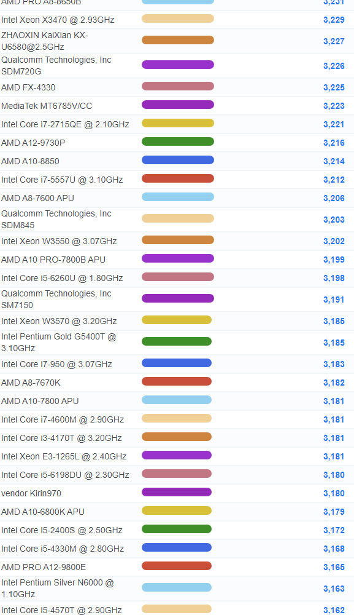Click score 3,172 for Core i5-2400S
The width and height of the screenshot is (354, 615).
click(x=334, y=530)
